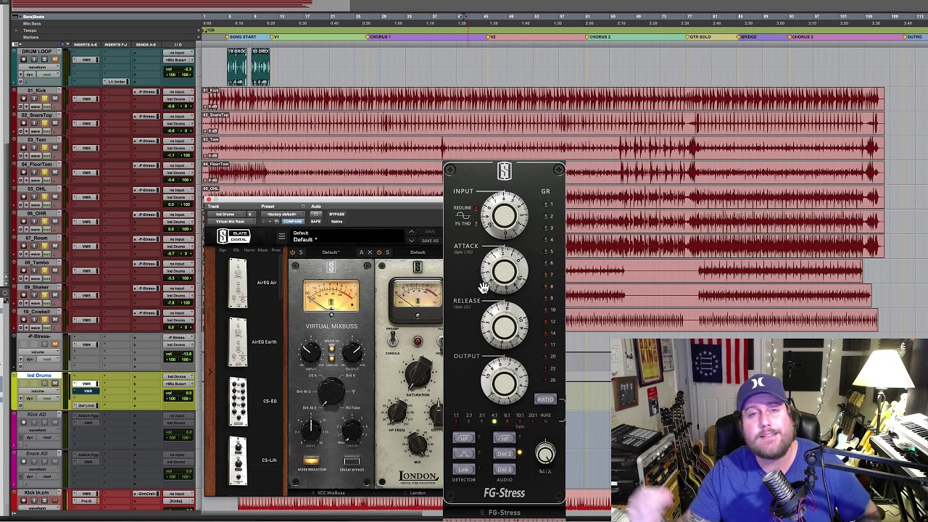Select the CS-Lift module thumbnail
928x522 pixels.
point(238,461)
